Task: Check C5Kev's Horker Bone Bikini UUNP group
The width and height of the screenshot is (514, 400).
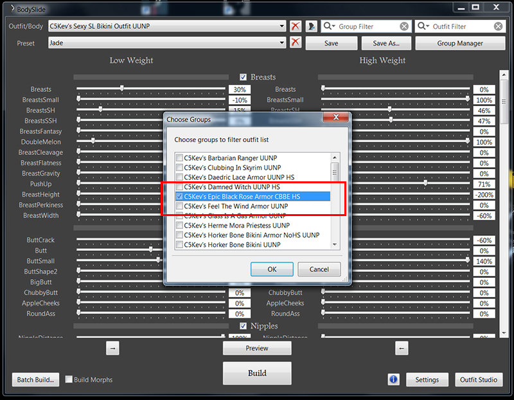Action: [179, 244]
